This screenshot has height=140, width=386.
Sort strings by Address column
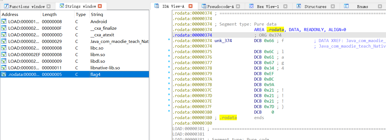(21, 15)
